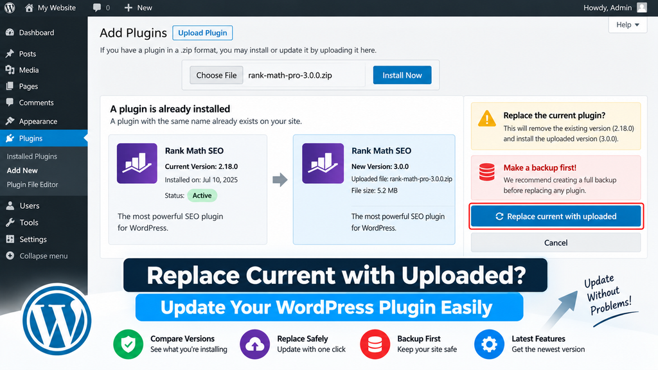Click the Plugins plug icon
This screenshot has height=370, width=658.
[10, 138]
